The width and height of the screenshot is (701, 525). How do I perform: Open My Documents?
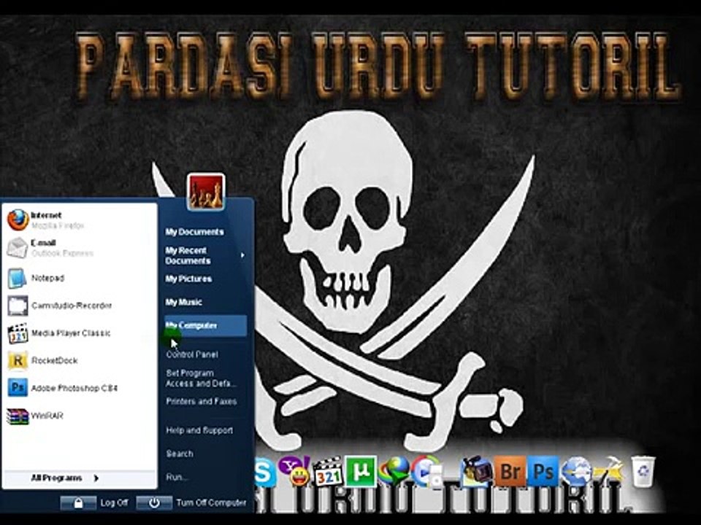194,232
